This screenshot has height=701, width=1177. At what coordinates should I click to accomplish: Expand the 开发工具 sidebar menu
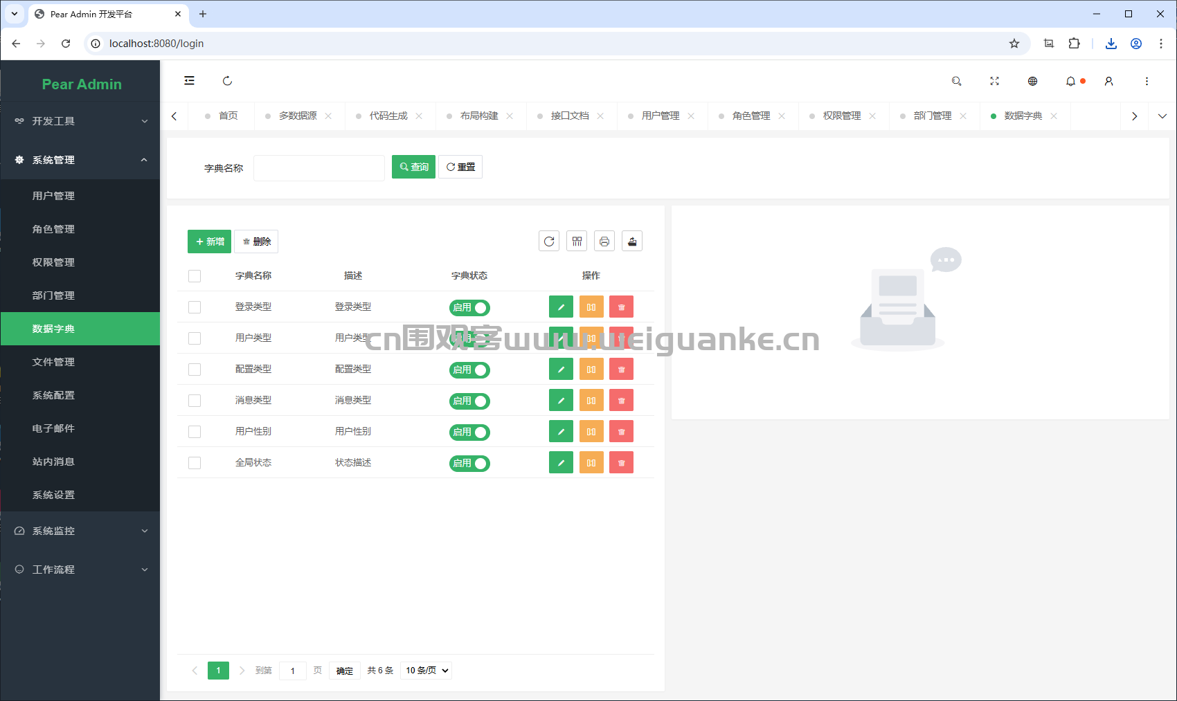pyautogui.click(x=80, y=121)
